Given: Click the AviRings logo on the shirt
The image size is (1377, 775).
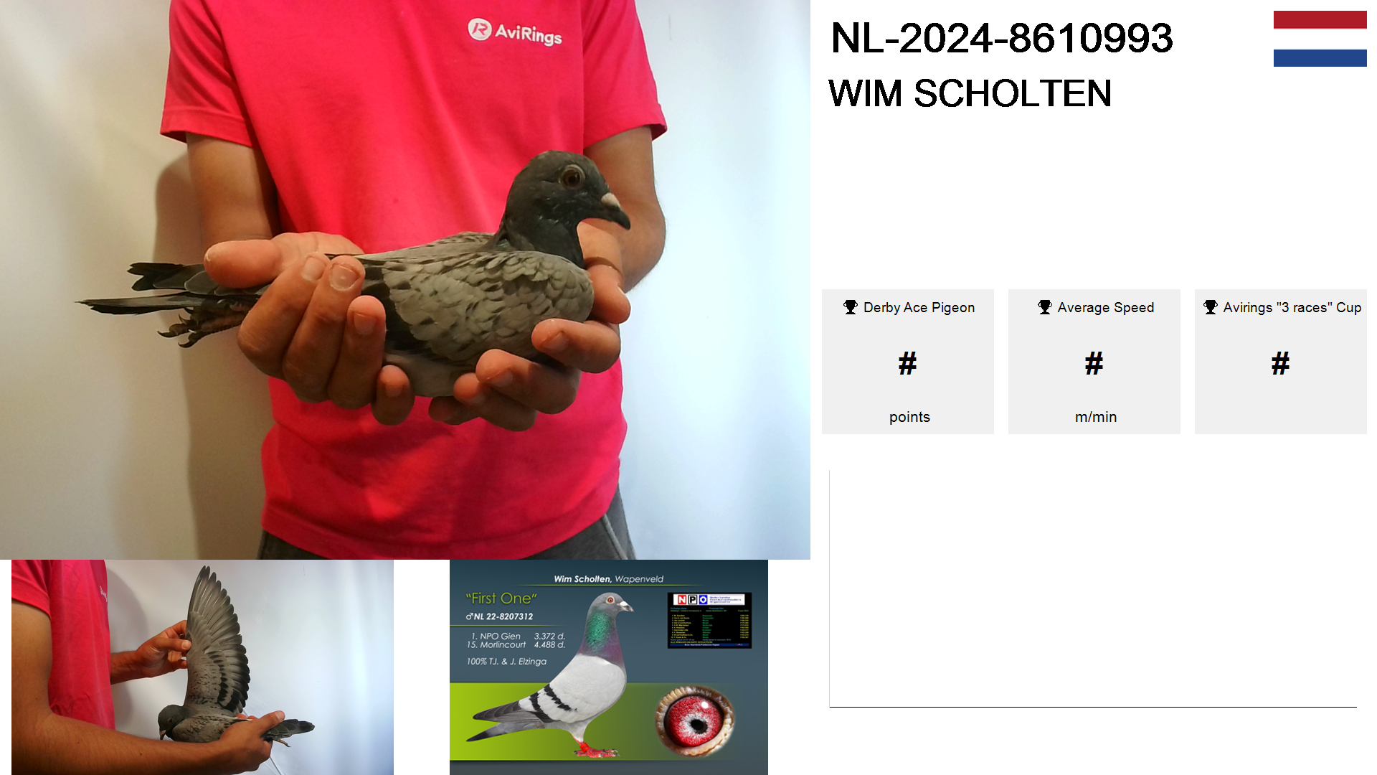Looking at the screenshot, I should click(x=515, y=32).
